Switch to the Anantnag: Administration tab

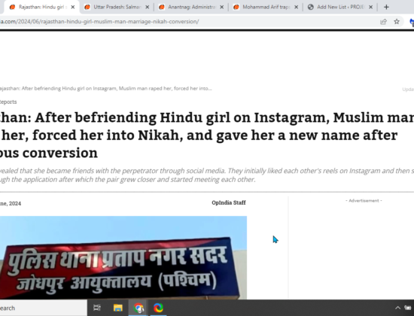coord(192,7)
